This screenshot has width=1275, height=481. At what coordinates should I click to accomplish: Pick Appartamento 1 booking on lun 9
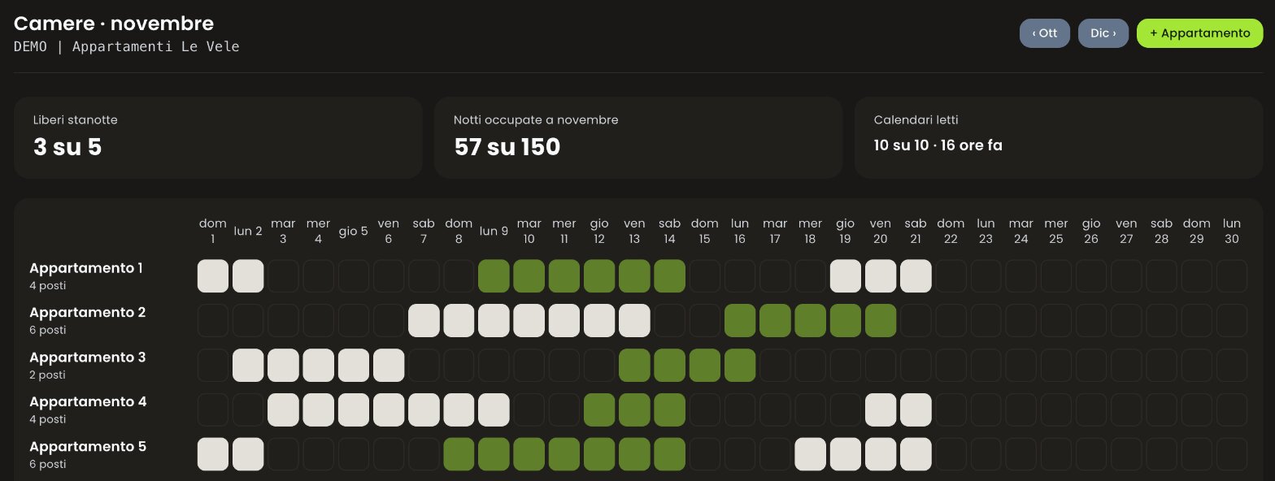click(x=494, y=276)
